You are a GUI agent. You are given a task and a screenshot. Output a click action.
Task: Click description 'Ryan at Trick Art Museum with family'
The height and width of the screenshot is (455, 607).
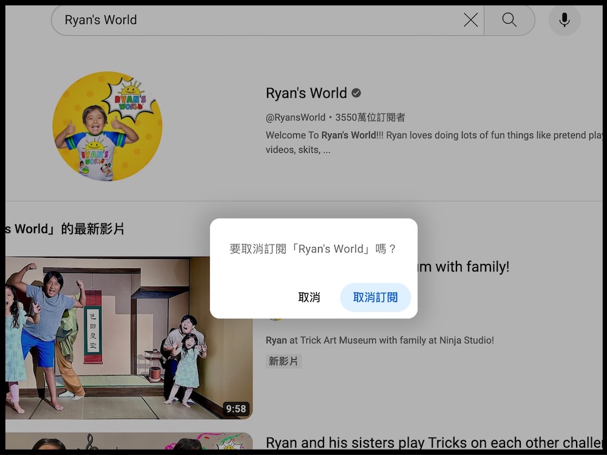pyautogui.click(x=380, y=340)
